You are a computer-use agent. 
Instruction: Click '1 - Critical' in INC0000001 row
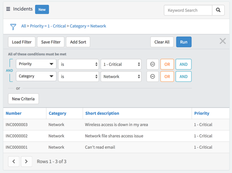click(203, 147)
